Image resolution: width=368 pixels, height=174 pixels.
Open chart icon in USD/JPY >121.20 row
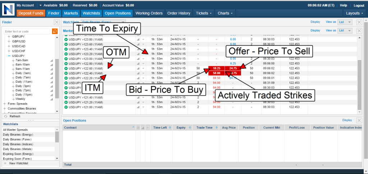[x=138, y=102]
